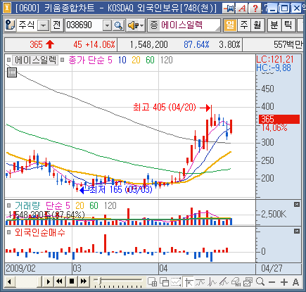Click current price 365
This screenshot has height=292, width=306.
(36, 44)
